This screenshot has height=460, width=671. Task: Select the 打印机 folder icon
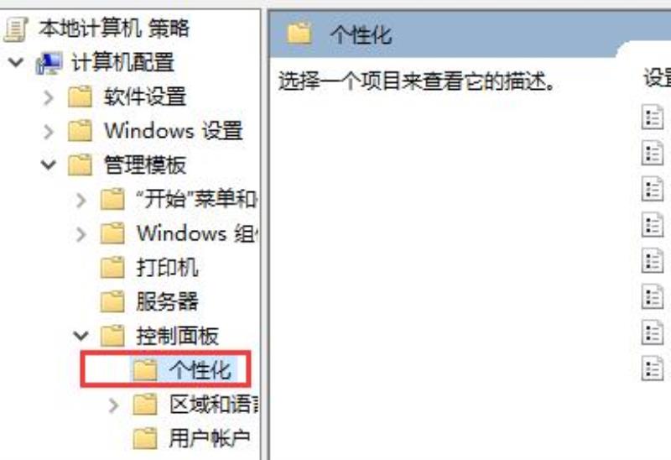pos(112,268)
